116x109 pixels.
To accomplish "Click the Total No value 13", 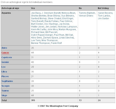I will coord(80,100).
